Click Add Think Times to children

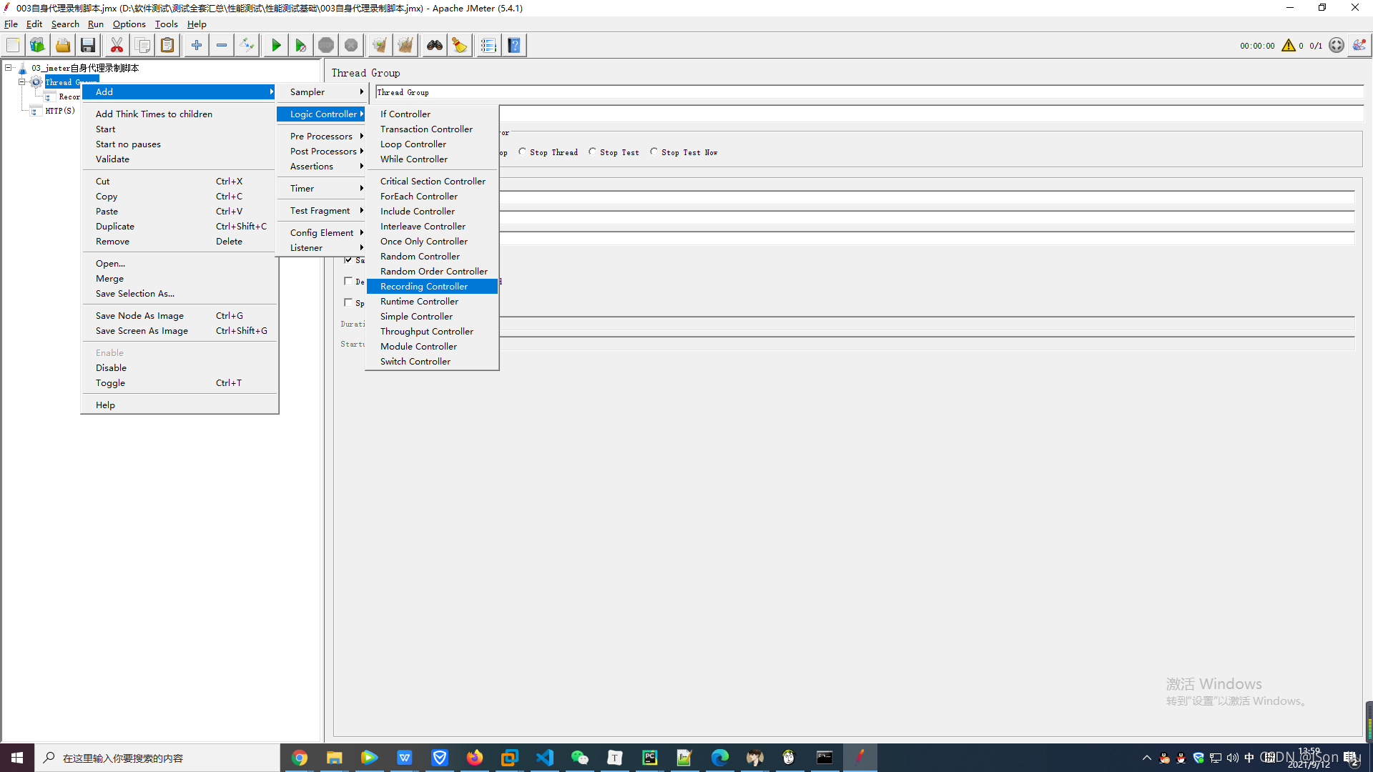[154, 114]
